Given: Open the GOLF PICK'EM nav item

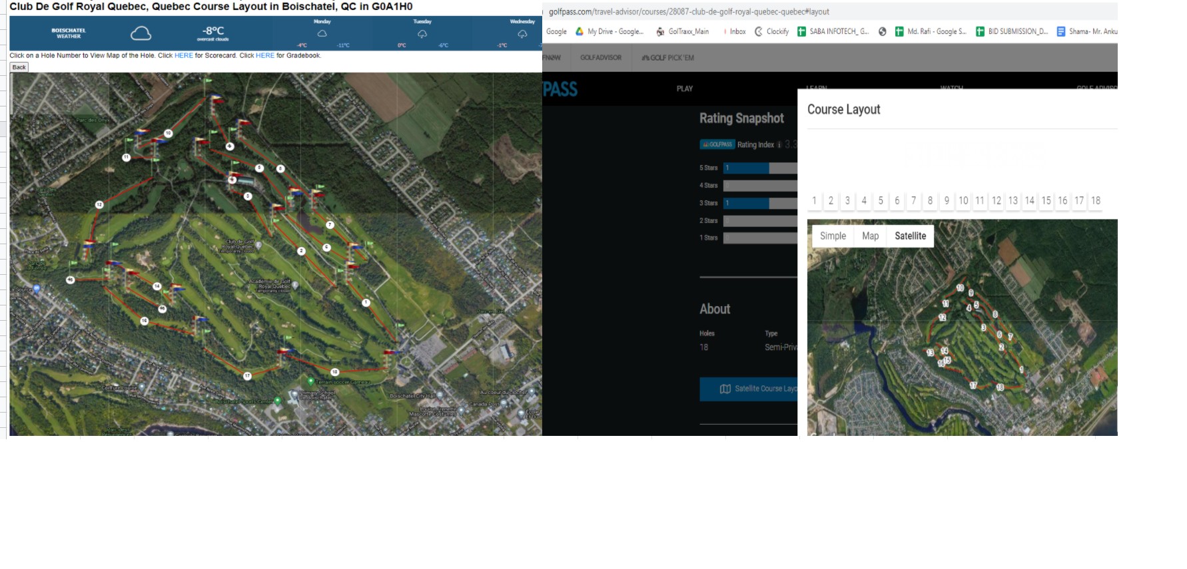Looking at the screenshot, I should point(668,58).
